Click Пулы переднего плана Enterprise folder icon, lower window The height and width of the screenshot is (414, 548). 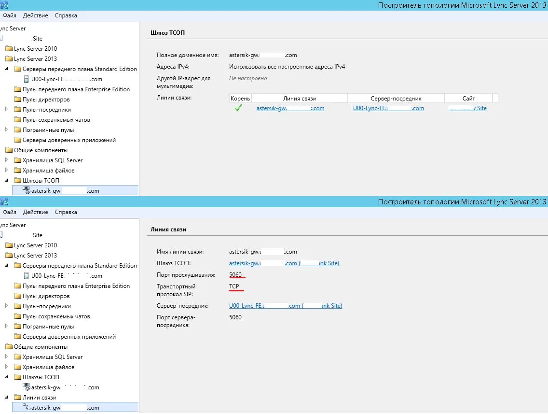(17, 286)
